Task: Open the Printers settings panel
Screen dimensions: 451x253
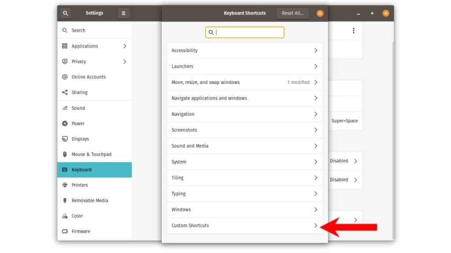Action: pos(80,185)
